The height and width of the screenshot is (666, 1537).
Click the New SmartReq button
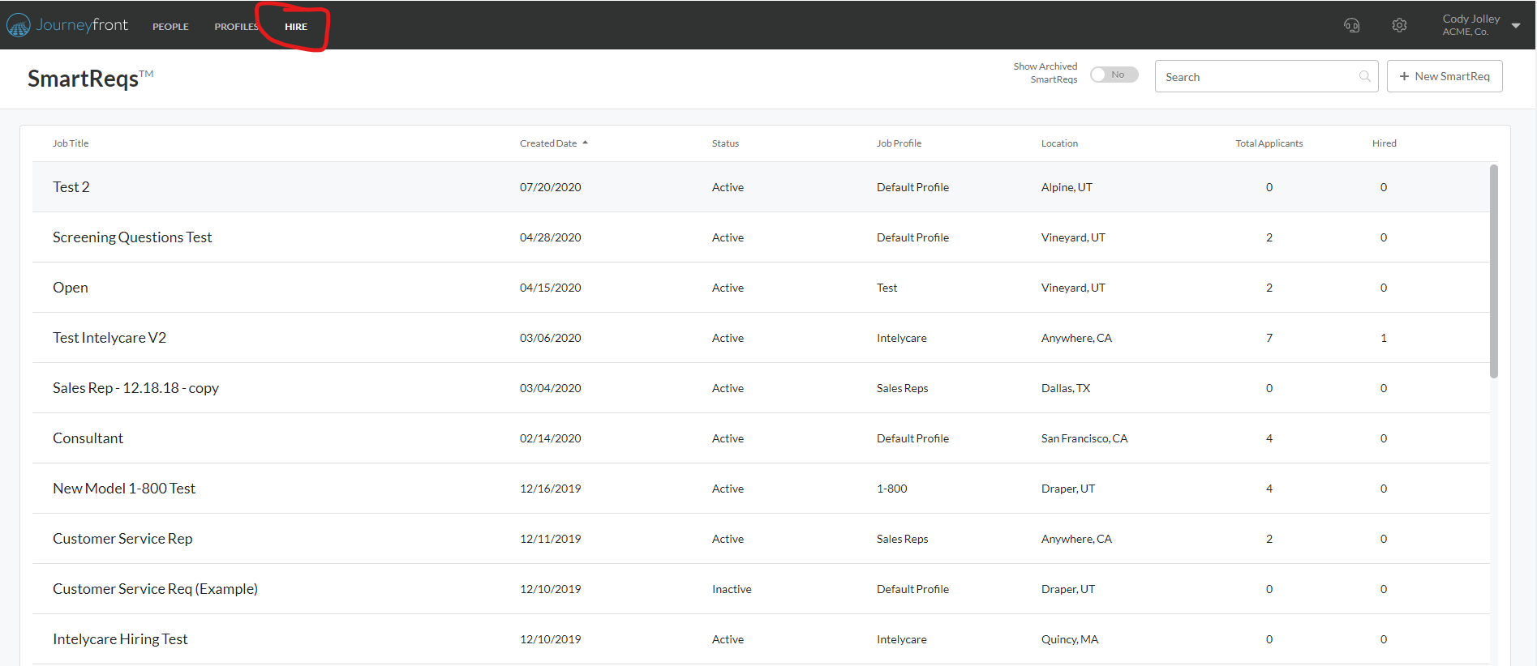(x=1445, y=76)
